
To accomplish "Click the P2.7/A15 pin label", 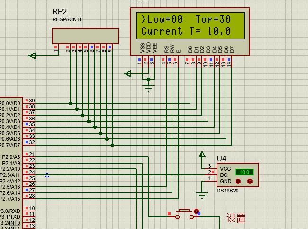I will point(10,199).
